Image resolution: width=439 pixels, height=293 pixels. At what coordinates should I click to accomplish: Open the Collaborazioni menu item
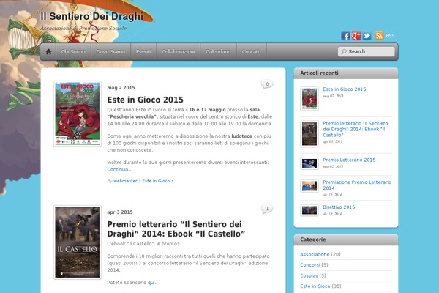(178, 51)
